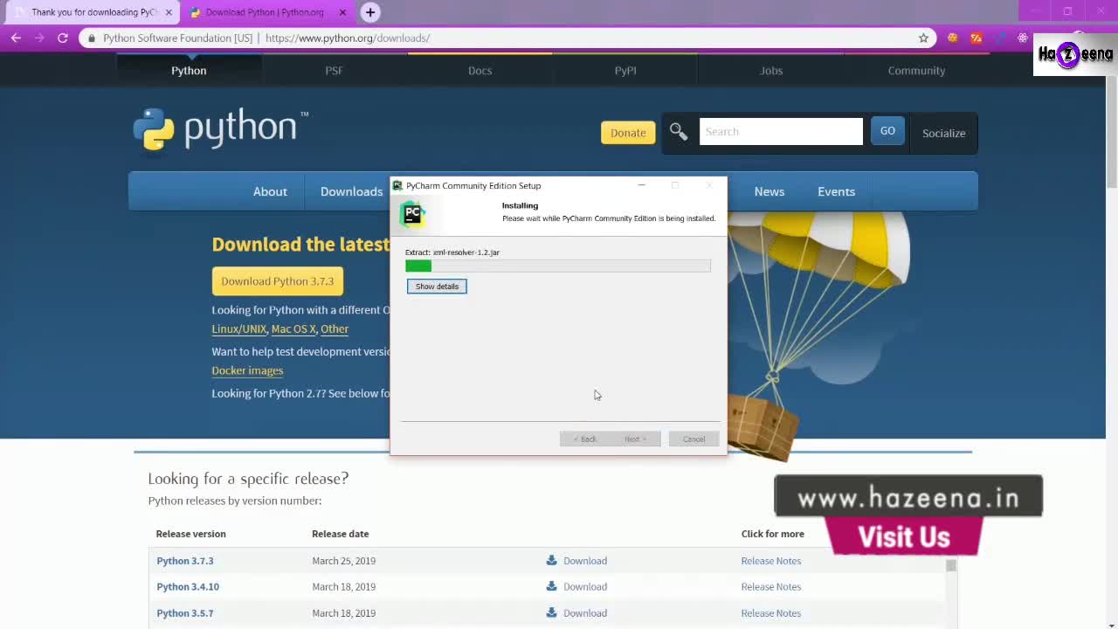Screen dimensions: 1118x629
Task: Follow the Other platforms link
Action: coord(335,329)
